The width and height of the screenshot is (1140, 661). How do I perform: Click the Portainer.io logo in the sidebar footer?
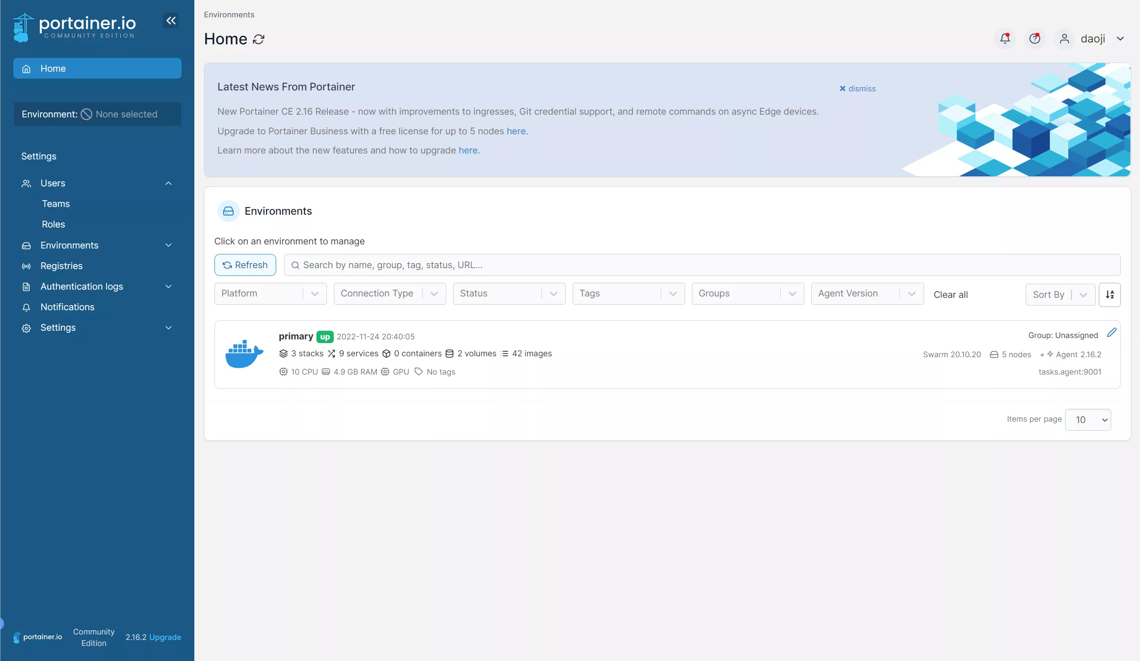pos(37,637)
